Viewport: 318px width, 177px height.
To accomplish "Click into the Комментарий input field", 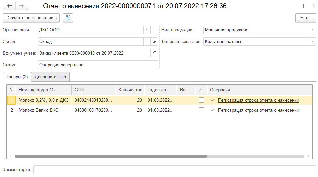I will coord(174,170).
